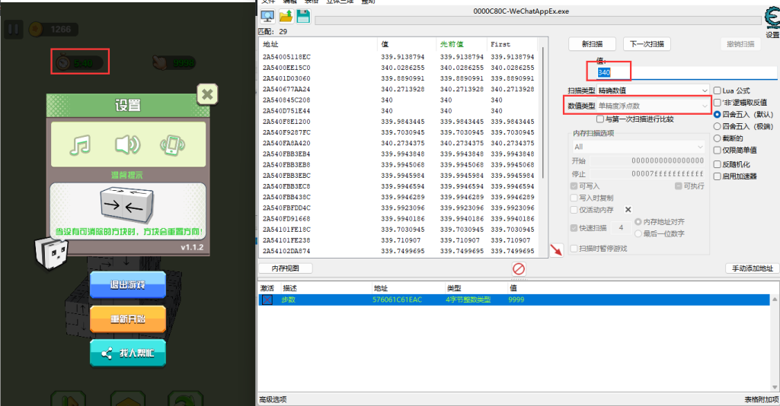Enable the 仅限简单值 checkbox
Screen dimensions: 780x406
(x=718, y=150)
